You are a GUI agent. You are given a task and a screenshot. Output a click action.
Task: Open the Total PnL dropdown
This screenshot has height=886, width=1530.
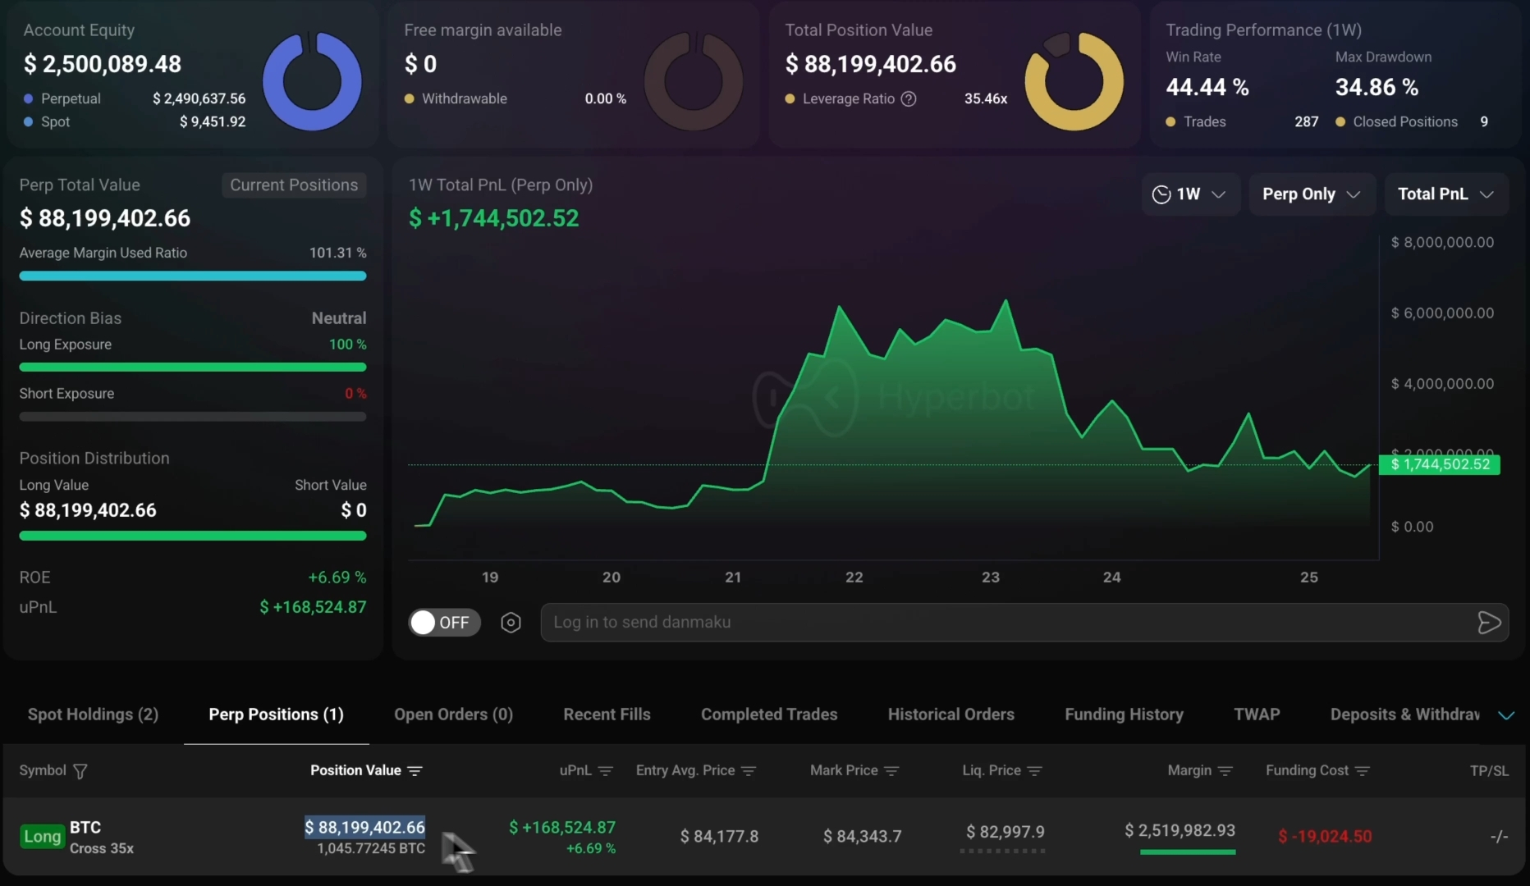click(x=1446, y=194)
